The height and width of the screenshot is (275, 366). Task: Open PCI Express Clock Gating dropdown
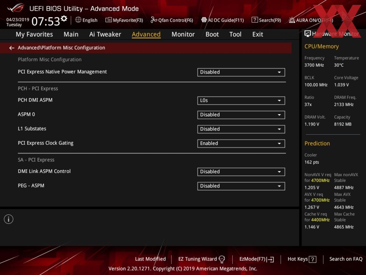(x=241, y=143)
